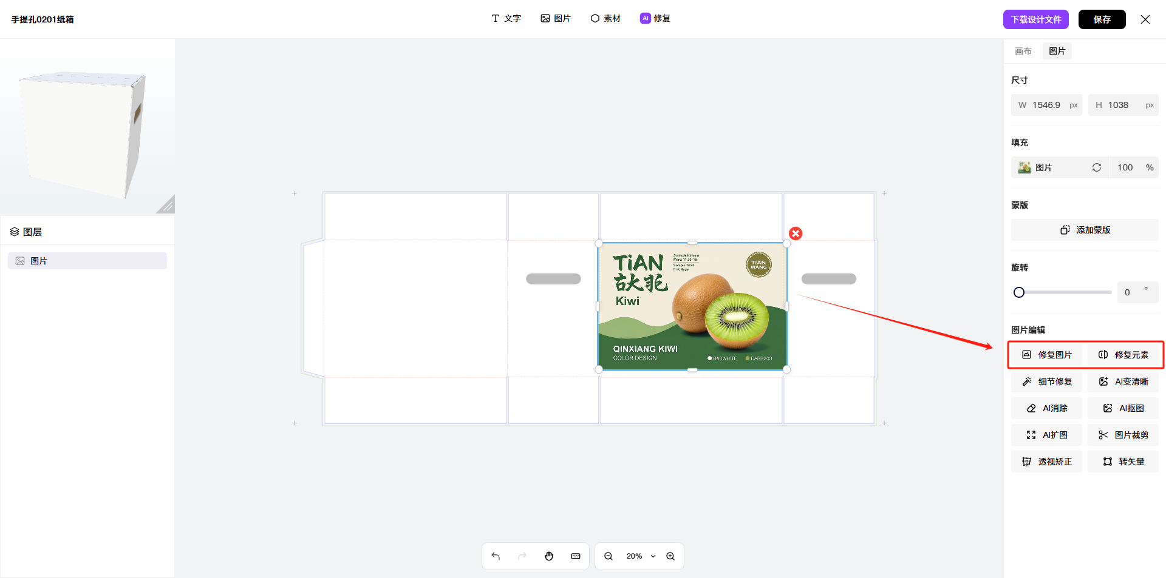Click the 保存 save button

(1102, 19)
